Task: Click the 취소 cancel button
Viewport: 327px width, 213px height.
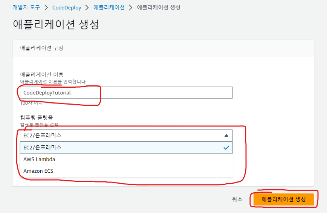Action: click(x=237, y=199)
